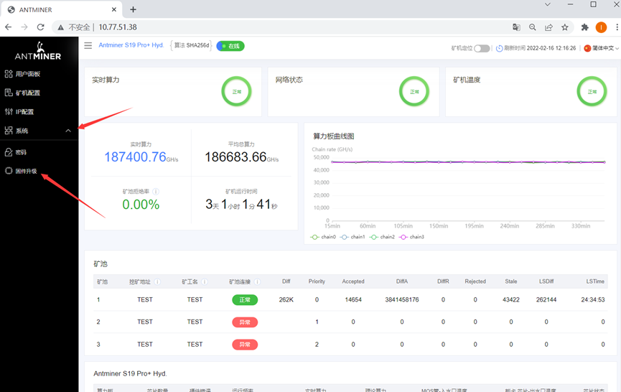
Task: Open the tab search chevron dropdown
Action: [548, 4]
